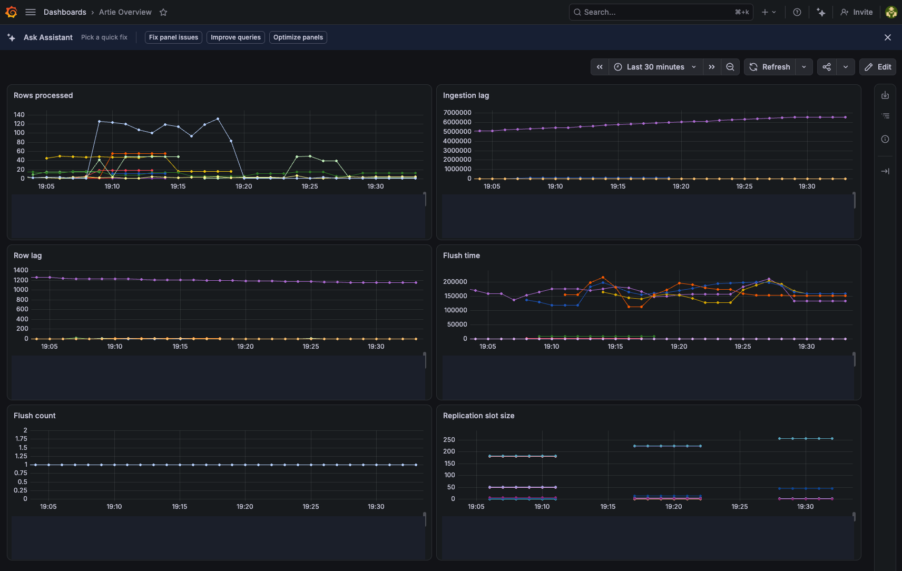Open the user avatar profile menu
Viewport: 902px width, 571px height.
coord(891,12)
